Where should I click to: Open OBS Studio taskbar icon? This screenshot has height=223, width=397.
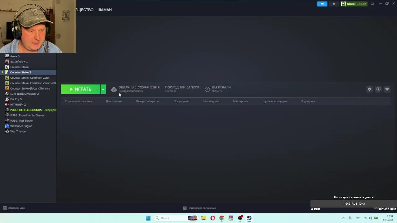coord(240,218)
